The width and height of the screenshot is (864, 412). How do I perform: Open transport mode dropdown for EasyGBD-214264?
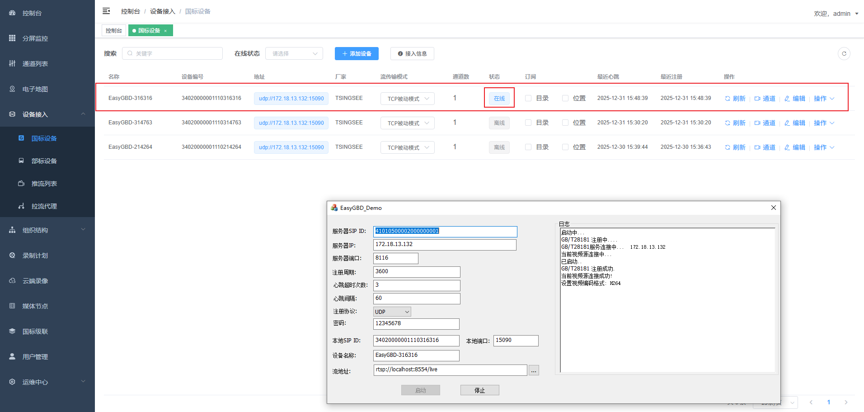pos(408,147)
